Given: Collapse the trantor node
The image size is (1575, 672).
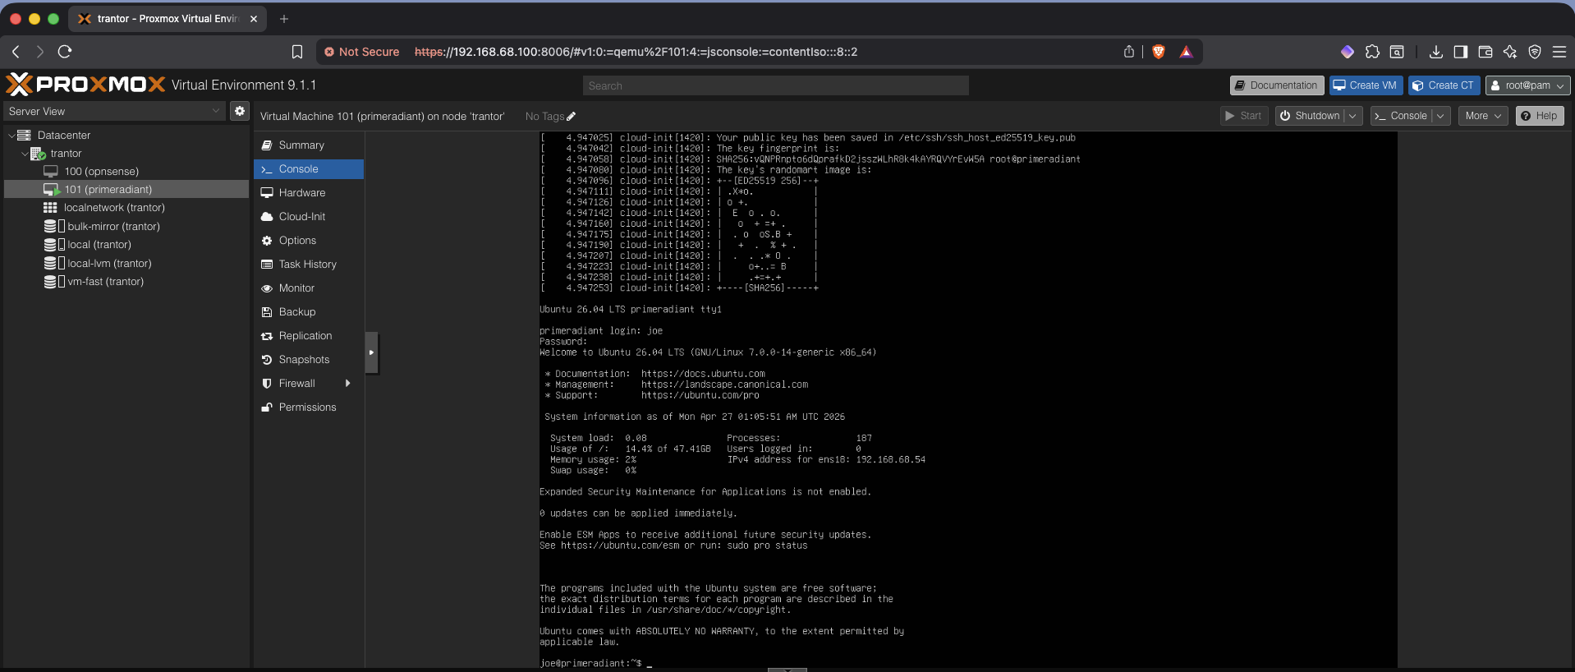Looking at the screenshot, I should pos(25,154).
